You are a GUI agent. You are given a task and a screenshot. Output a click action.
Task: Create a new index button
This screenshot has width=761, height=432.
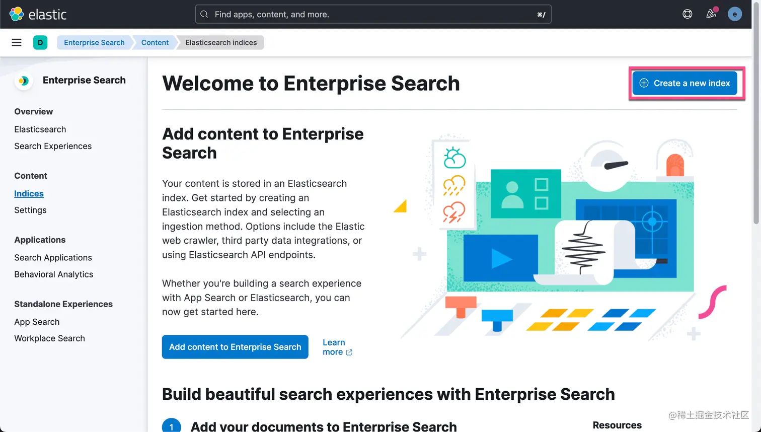pos(684,83)
